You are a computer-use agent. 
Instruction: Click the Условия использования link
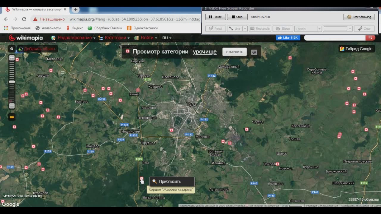(x=322, y=206)
